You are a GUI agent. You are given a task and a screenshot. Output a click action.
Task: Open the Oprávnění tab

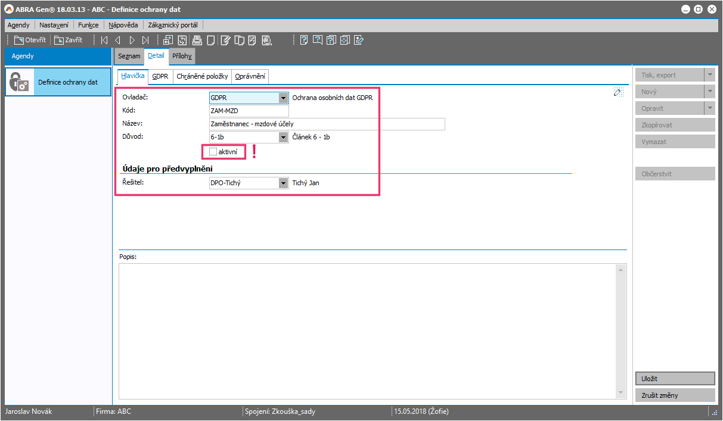[250, 77]
